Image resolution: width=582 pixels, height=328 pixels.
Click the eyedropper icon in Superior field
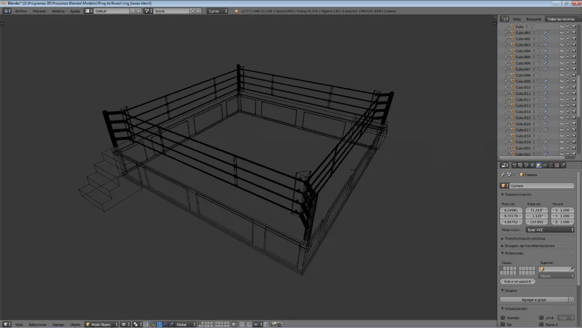[572, 270]
